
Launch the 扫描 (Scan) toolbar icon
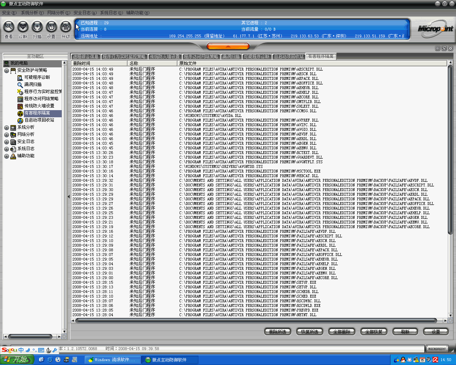coord(37,27)
